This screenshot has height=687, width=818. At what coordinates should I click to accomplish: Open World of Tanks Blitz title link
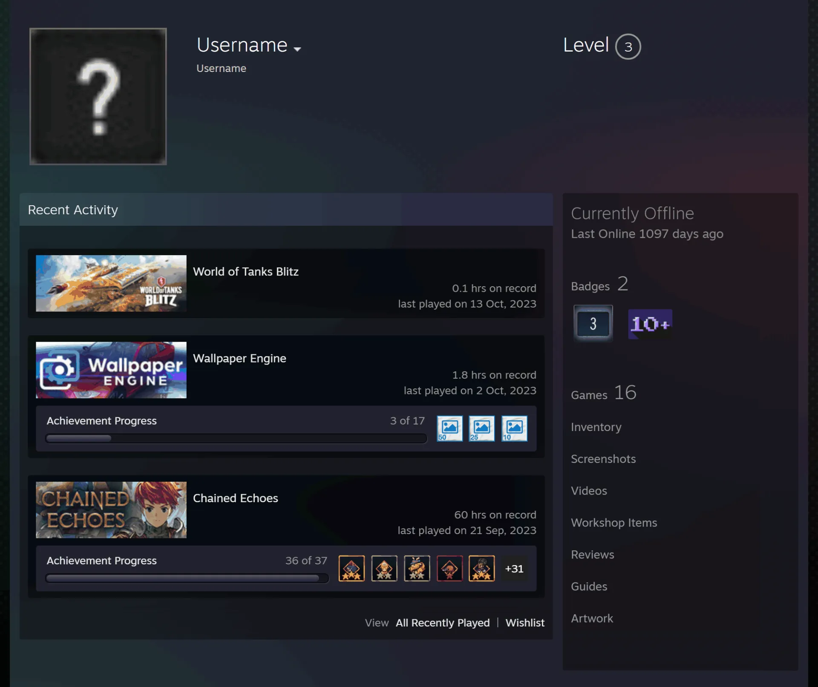(x=246, y=272)
